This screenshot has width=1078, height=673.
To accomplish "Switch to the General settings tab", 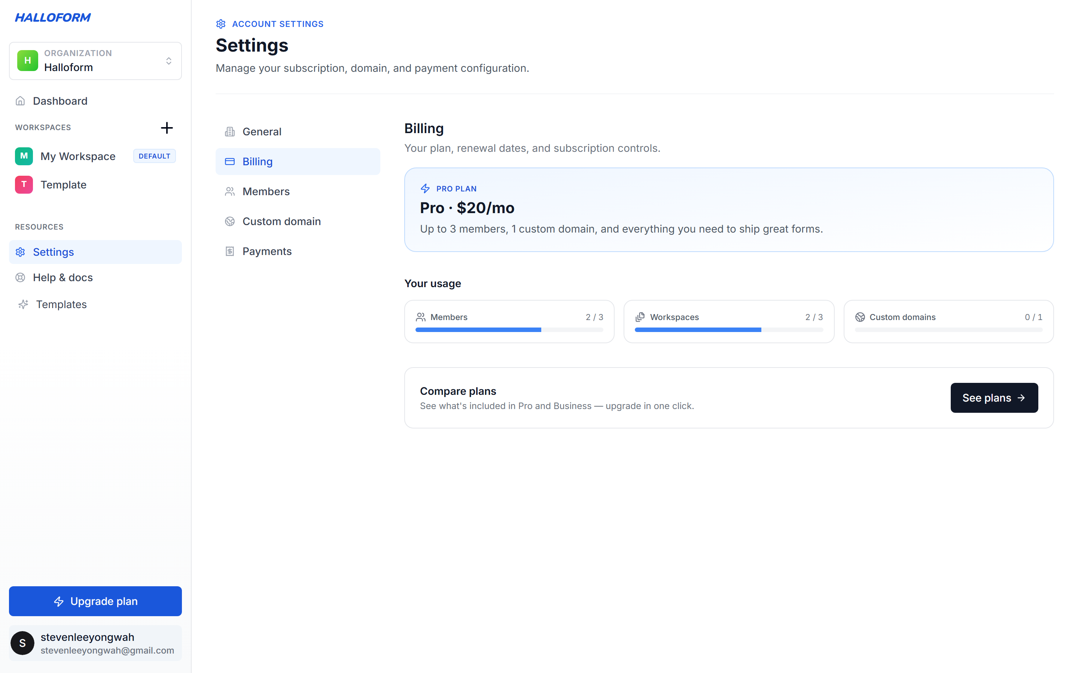I will pos(298,132).
